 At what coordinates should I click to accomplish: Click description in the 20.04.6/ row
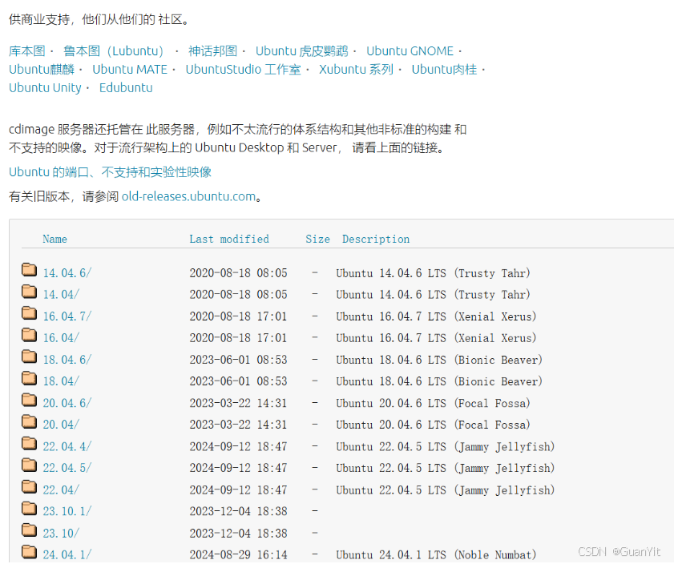(433, 403)
